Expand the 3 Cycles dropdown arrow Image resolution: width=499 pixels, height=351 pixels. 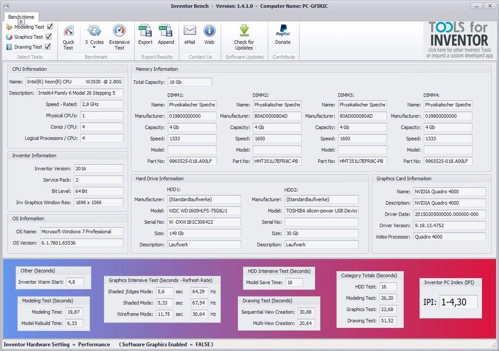(94, 48)
